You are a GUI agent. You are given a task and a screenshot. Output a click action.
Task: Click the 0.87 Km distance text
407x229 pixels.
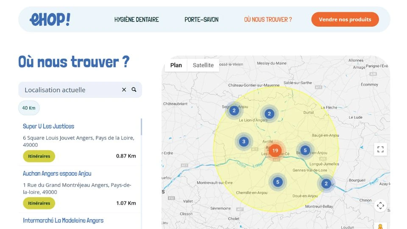[x=126, y=156]
